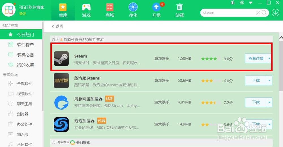Click inside the steam search field
Screen dimensions: 283x147
228,13
